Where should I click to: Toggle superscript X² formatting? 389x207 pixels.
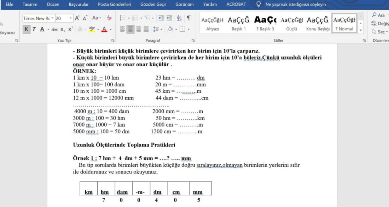[70, 29]
